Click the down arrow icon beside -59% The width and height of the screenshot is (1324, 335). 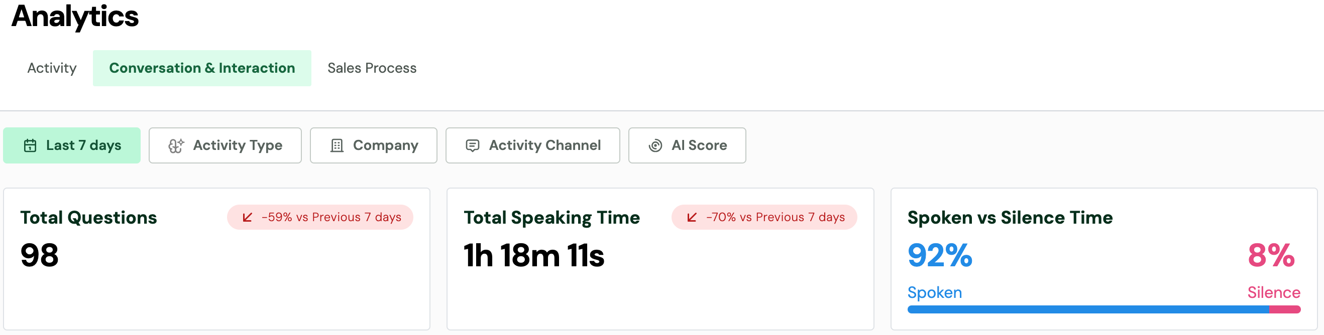coord(247,218)
